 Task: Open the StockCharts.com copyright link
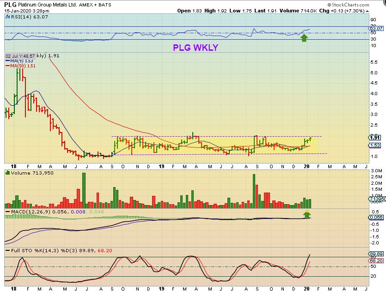348,5
